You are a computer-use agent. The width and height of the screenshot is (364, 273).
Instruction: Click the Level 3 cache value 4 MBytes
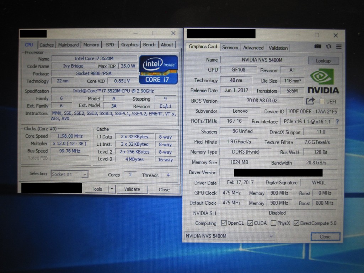click(x=135, y=159)
